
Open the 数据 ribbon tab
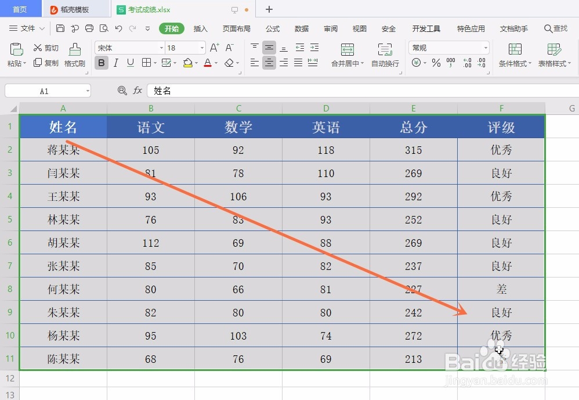point(301,28)
